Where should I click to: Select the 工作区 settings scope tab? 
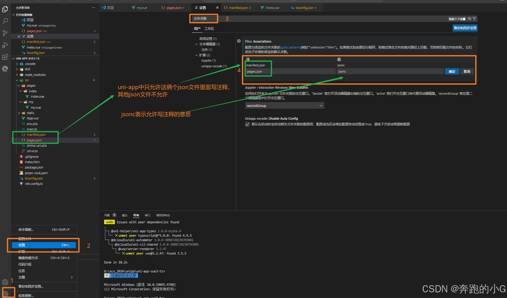coord(209,29)
